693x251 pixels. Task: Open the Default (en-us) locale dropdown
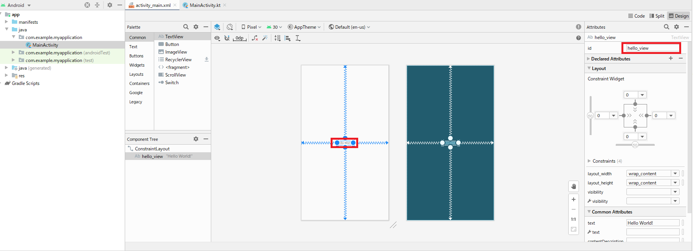coord(349,27)
